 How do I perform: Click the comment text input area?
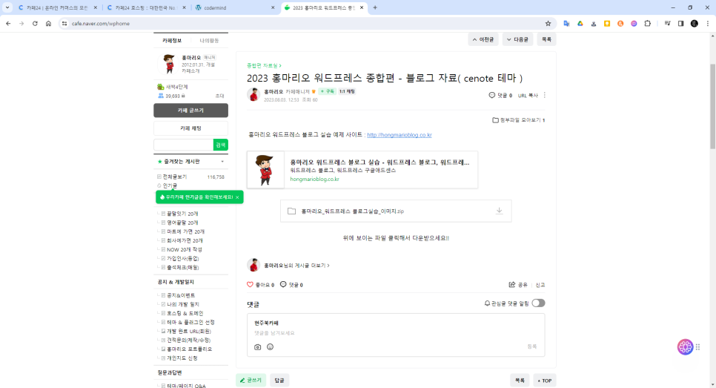tap(396, 333)
